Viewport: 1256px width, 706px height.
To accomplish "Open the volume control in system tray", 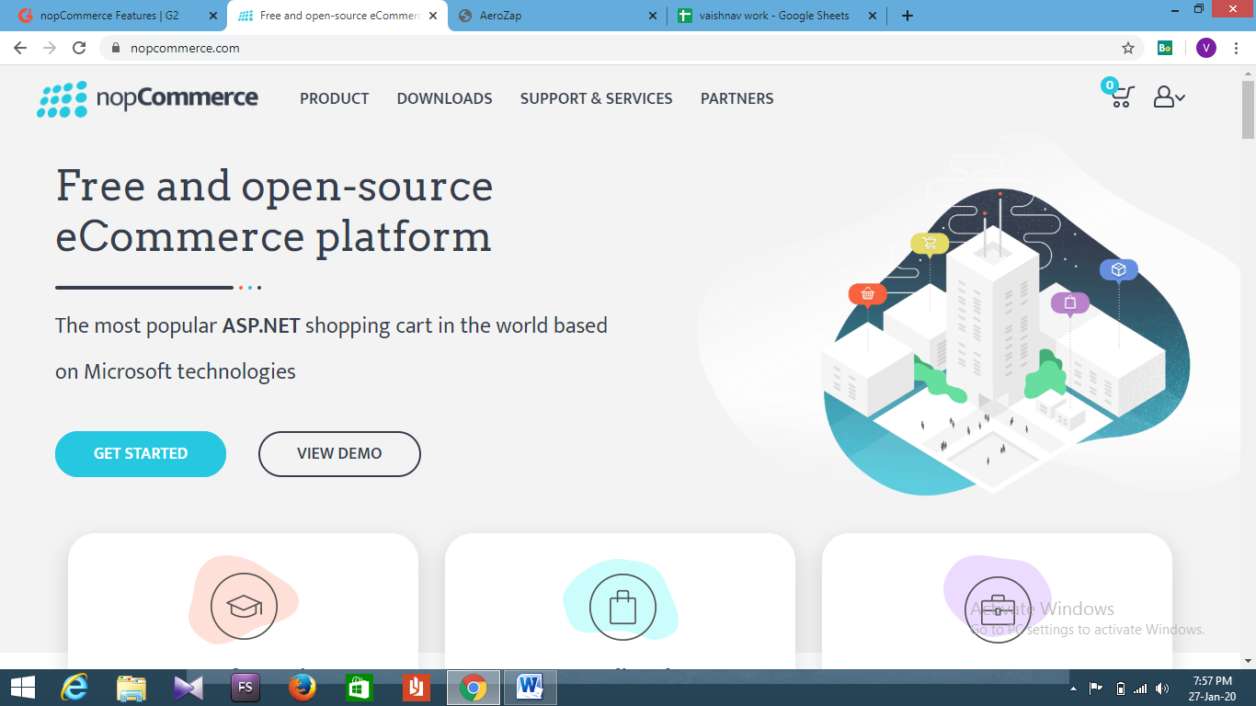I will point(1162,689).
